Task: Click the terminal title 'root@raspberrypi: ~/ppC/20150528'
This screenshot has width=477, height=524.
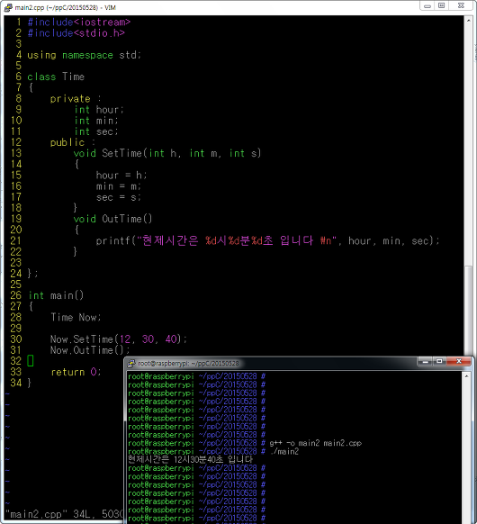Action: (x=188, y=364)
